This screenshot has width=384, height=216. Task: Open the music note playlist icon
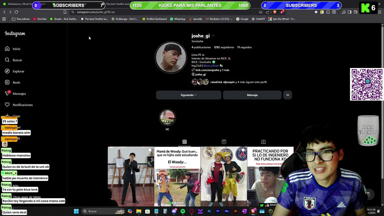(343, 12)
